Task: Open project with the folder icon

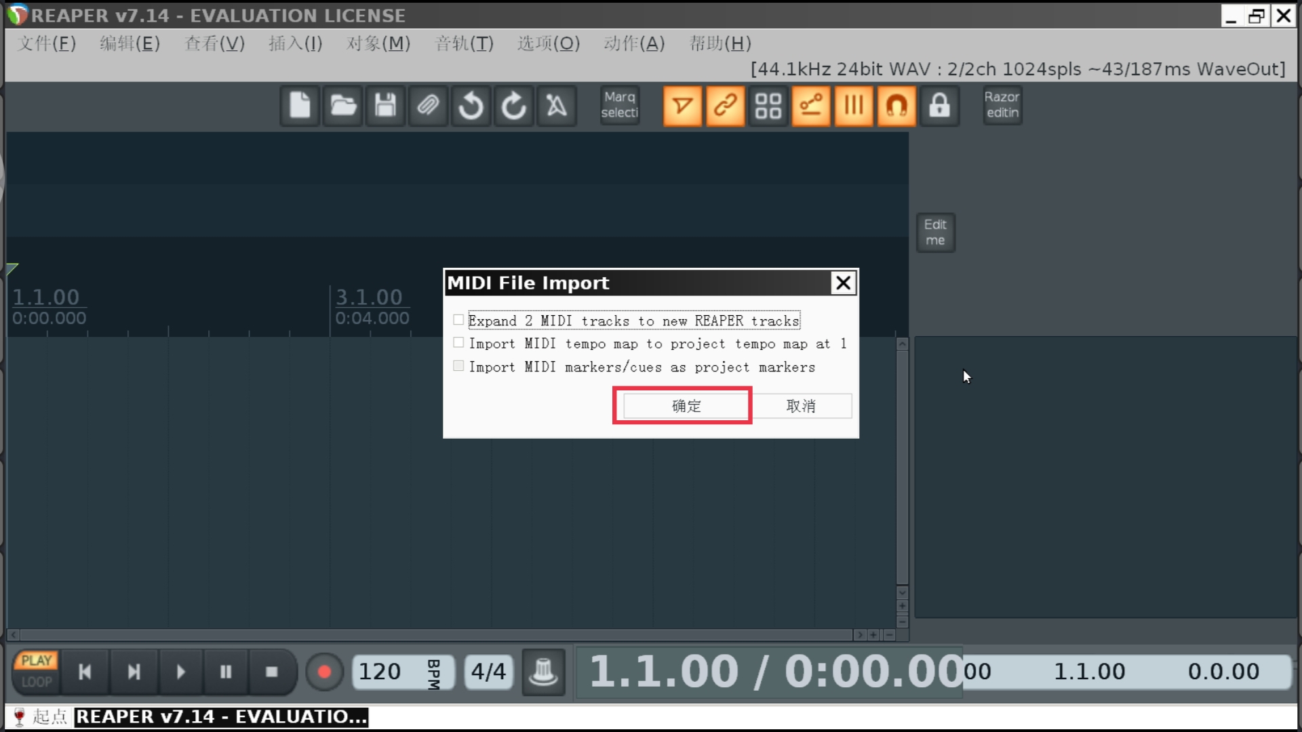Action: coord(343,106)
